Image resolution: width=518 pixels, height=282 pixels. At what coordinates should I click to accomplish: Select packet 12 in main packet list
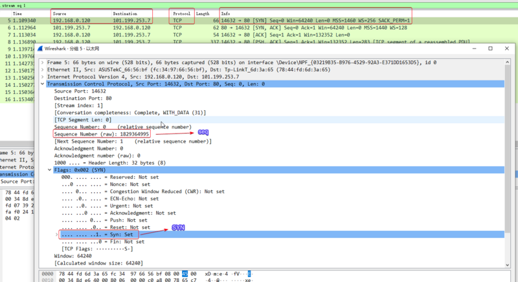pyautogui.click(x=17, y=71)
